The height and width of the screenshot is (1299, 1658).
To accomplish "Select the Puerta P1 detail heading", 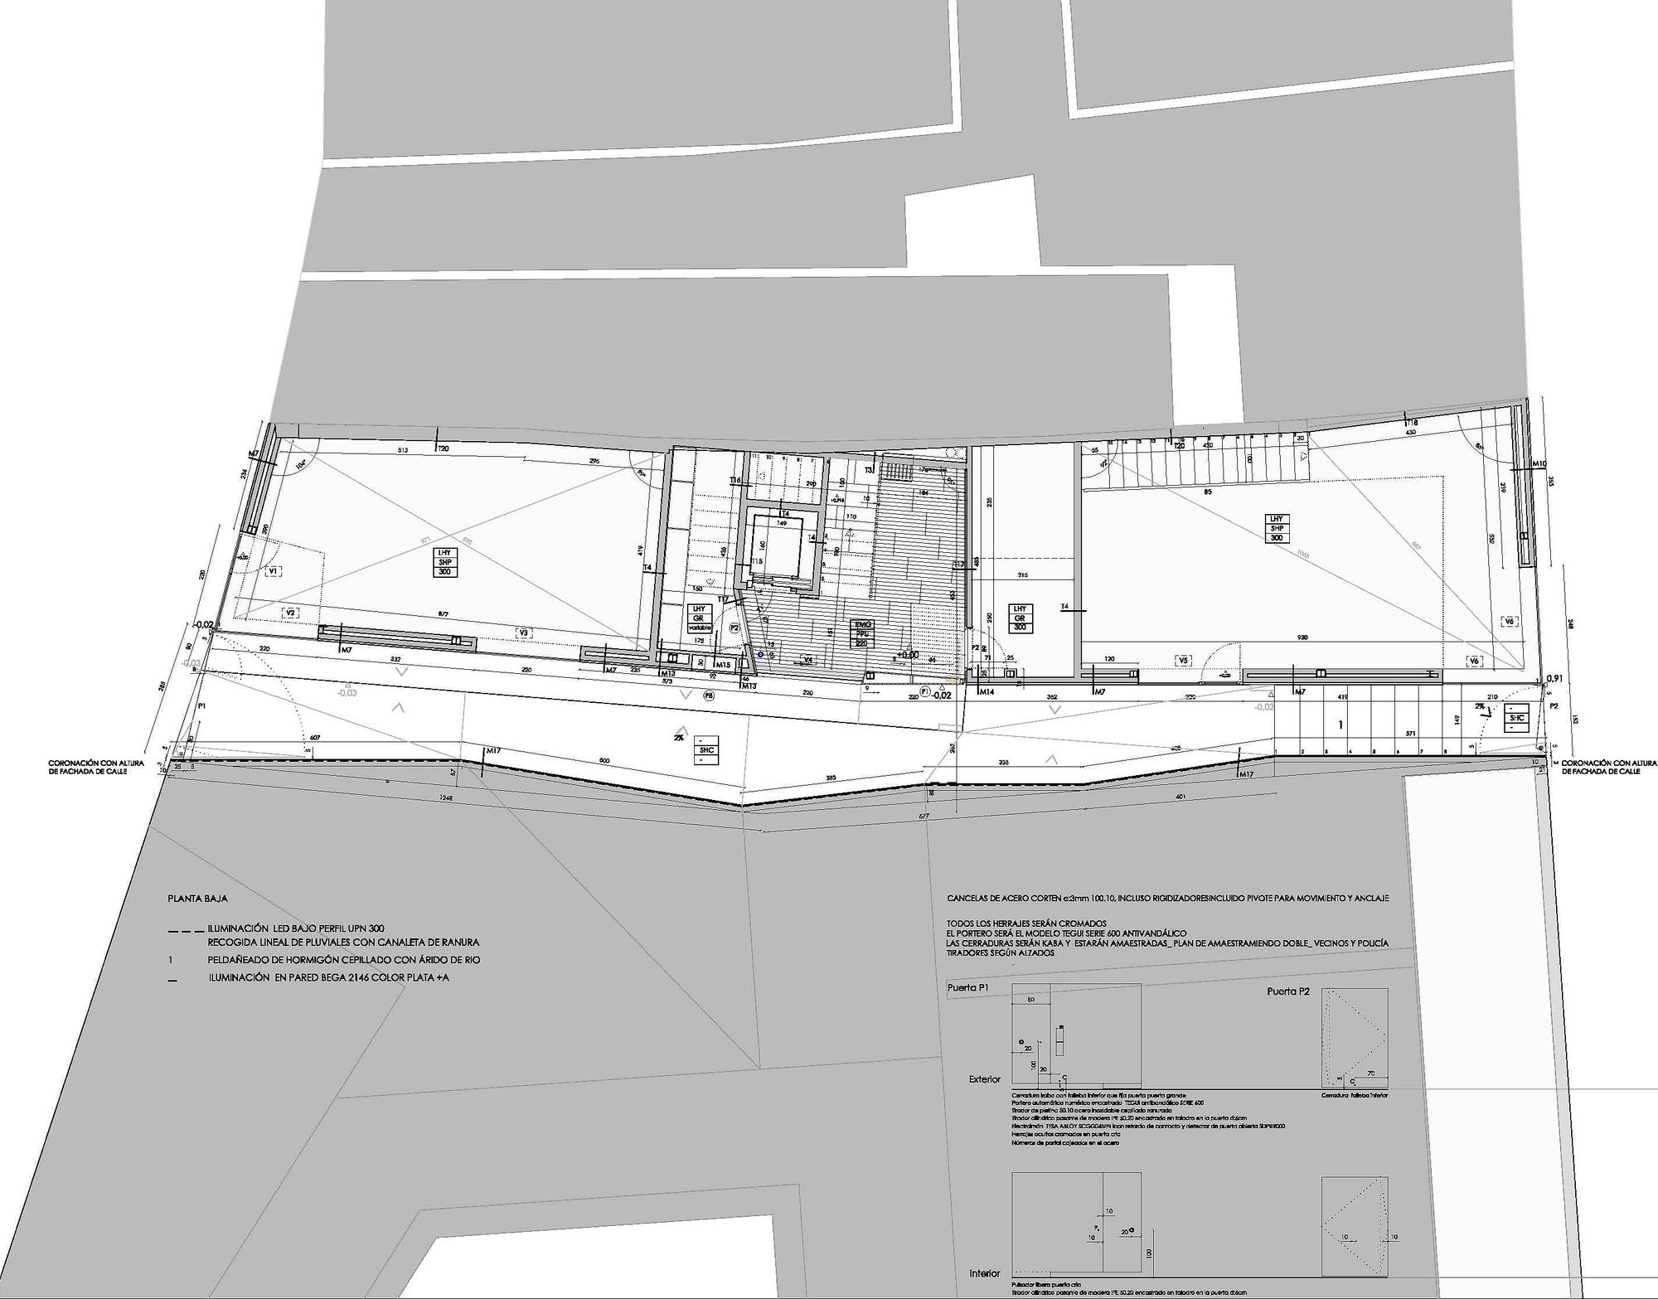I will coord(967,989).
